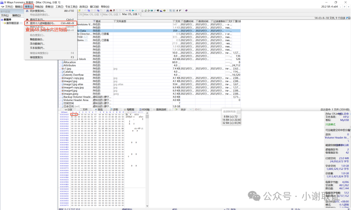Choose 同步搜索(M)... from the search menu
Image resolution: width=351 pixels, height=210 pixels.
tap(51, 11)
